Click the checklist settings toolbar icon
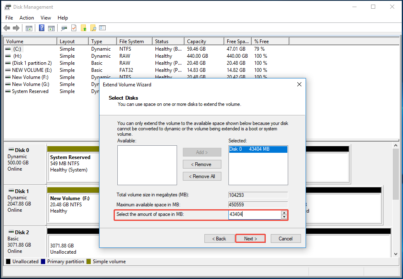 [102, 28]
